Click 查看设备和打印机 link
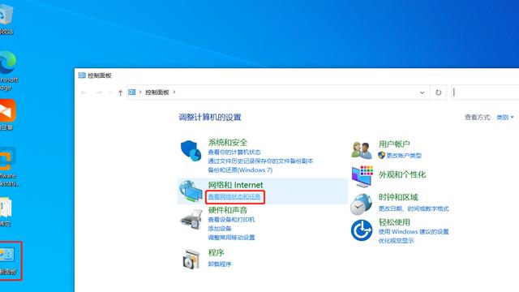519x292 pixels. 231,220
